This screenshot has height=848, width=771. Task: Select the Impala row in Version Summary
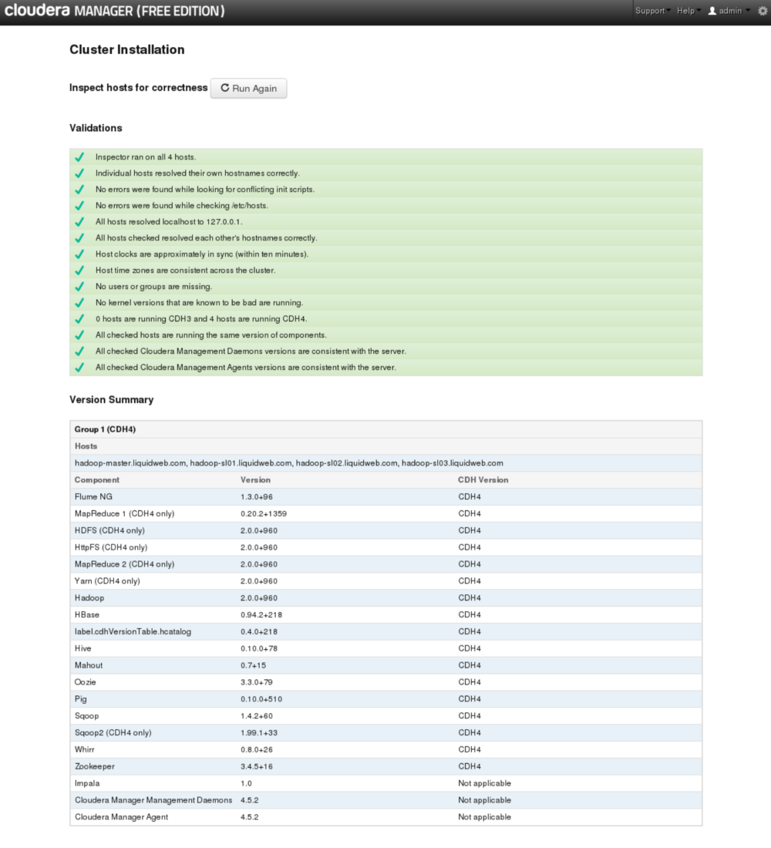point(87,782)
